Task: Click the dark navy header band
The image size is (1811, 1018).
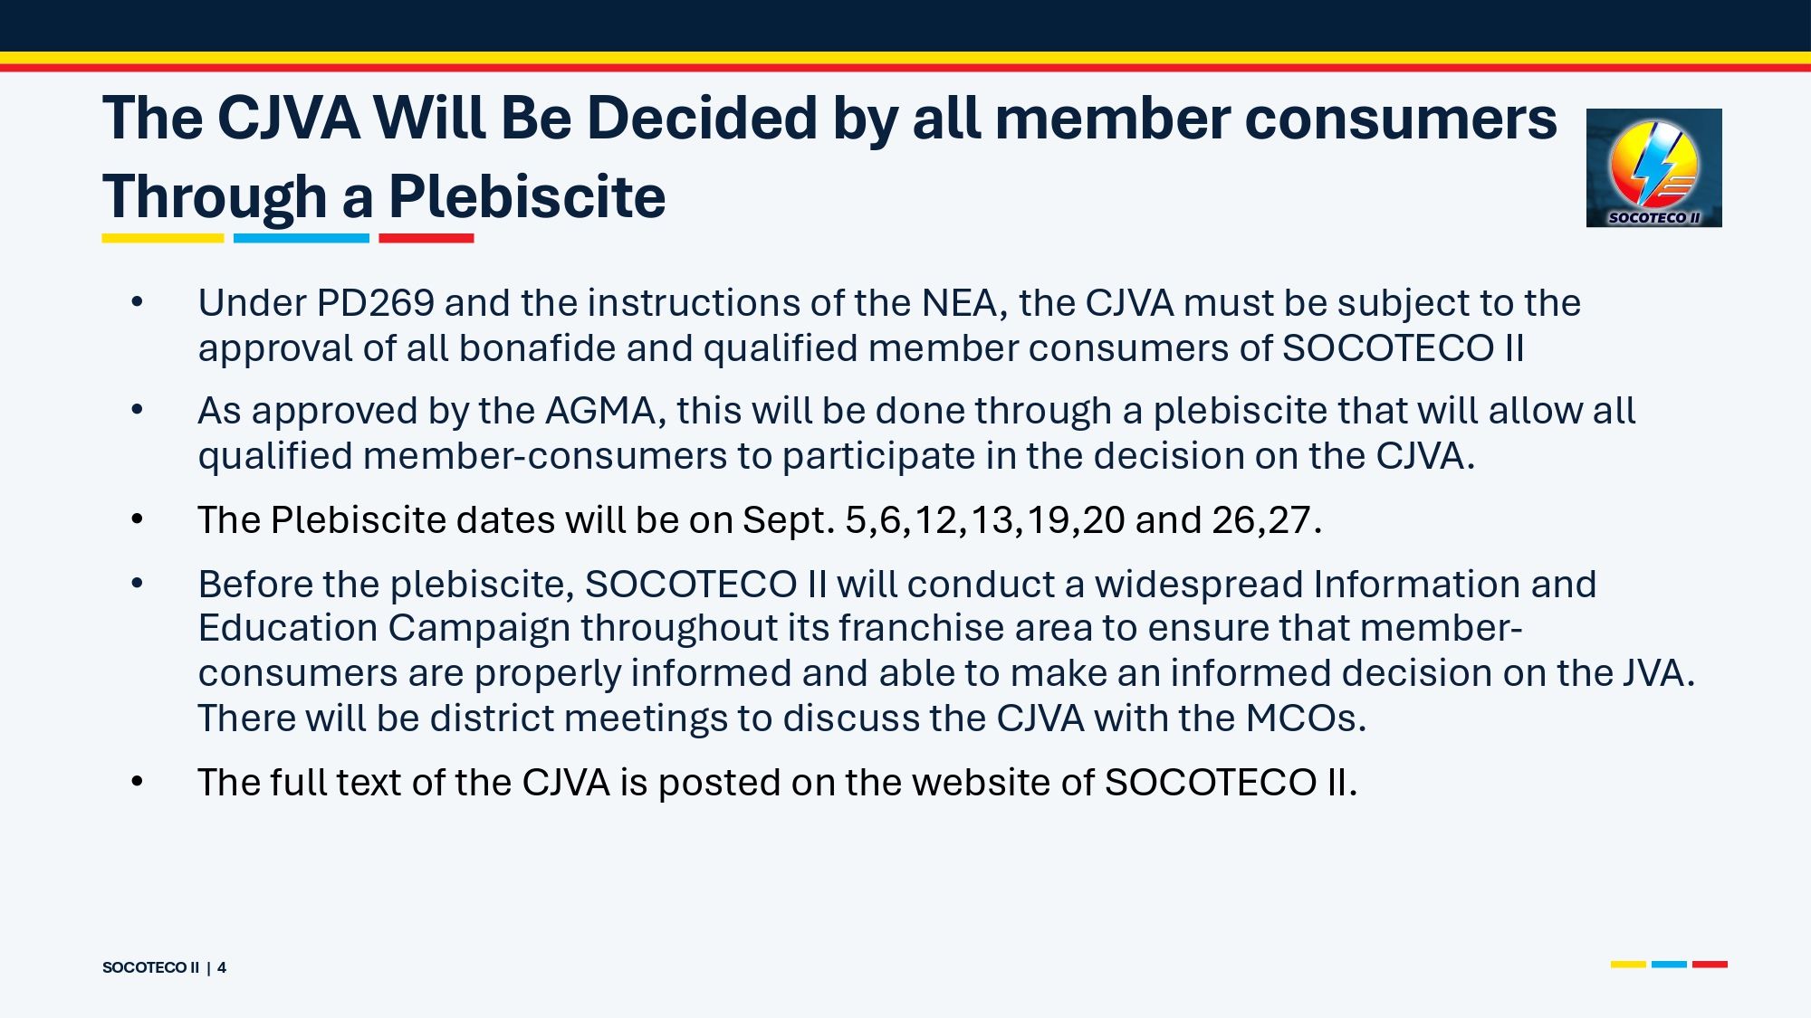Action: coord(905,25)
